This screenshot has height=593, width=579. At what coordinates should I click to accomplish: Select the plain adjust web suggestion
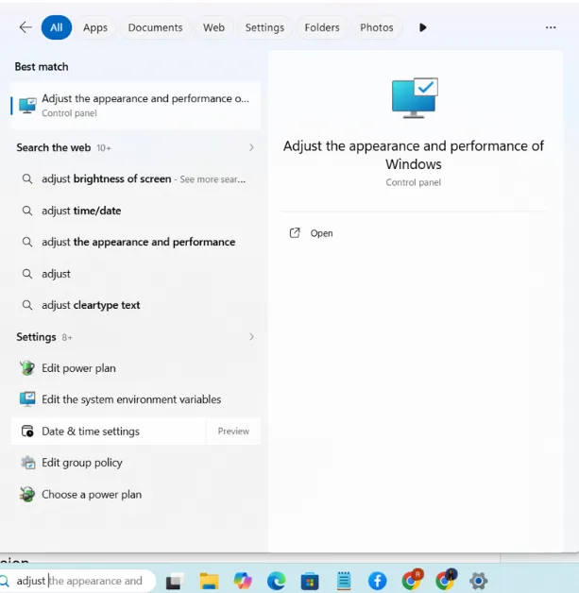tap(136, 274)
